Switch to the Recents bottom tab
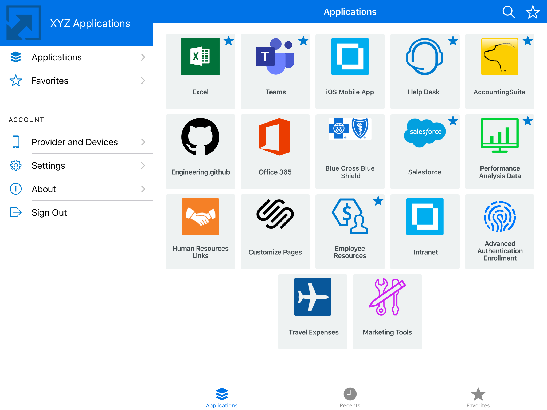This screenshot has width=547, height=410. [x=350, y=397]
